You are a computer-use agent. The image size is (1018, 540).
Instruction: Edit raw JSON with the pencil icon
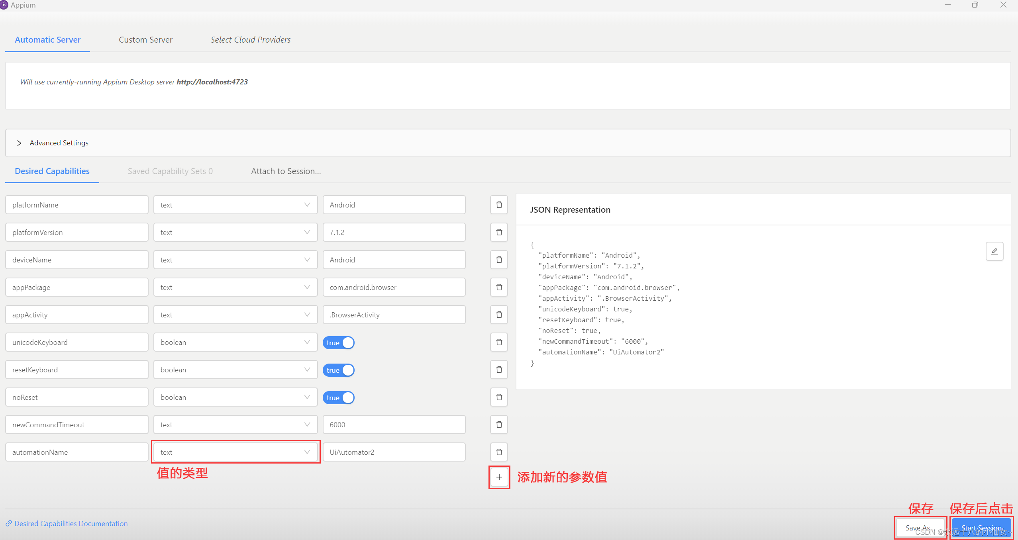click(994, 251)
